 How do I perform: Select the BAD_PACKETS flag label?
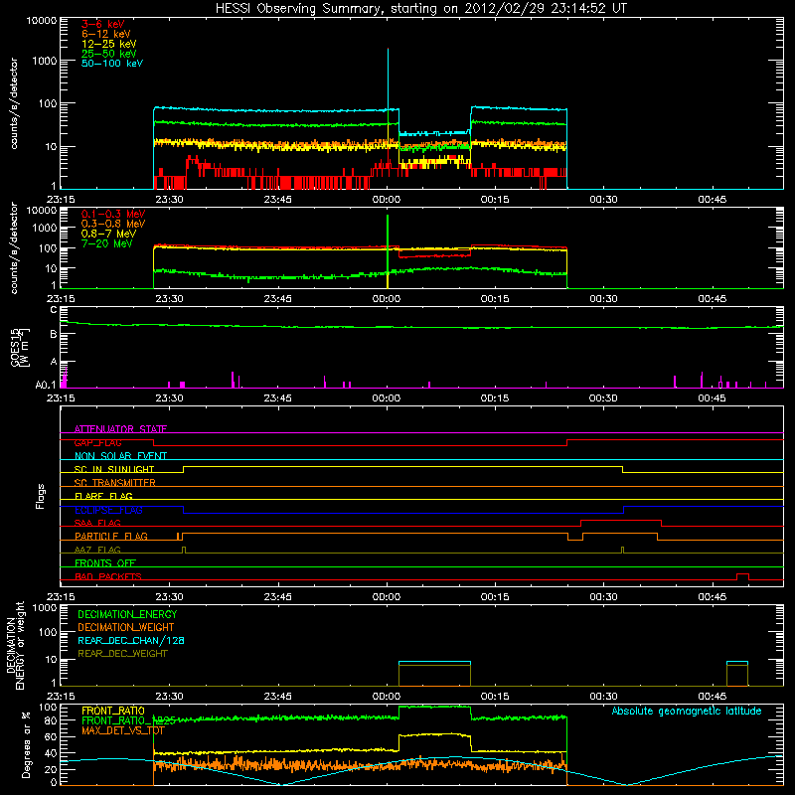108,576
